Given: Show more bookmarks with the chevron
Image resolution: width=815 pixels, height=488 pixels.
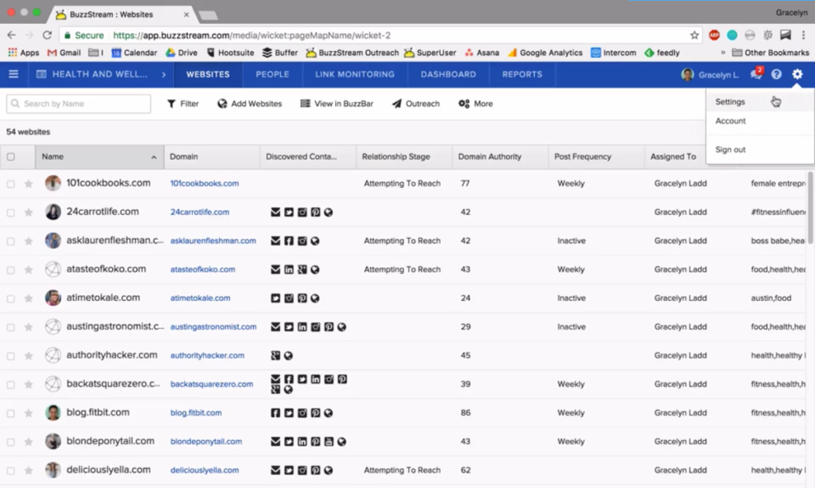Looking at the screenshot, I should [x=723, y=53].
